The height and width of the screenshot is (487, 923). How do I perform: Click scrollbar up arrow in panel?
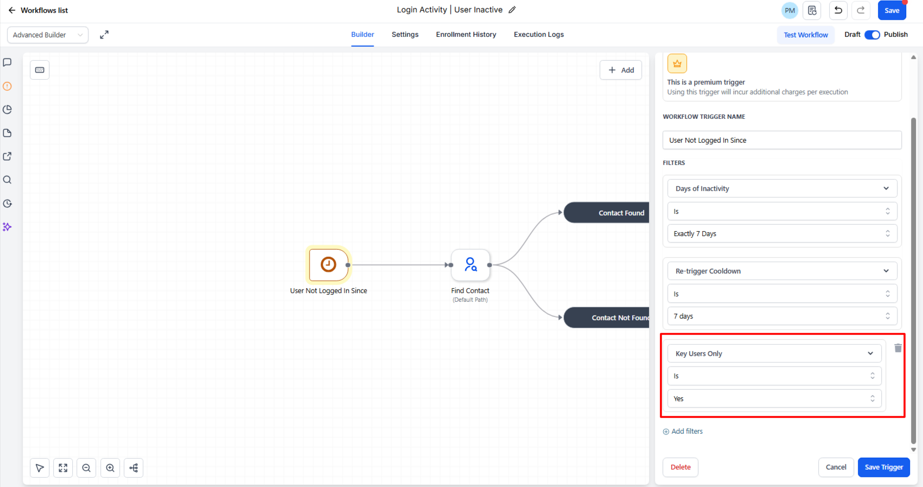coord(913,57)
